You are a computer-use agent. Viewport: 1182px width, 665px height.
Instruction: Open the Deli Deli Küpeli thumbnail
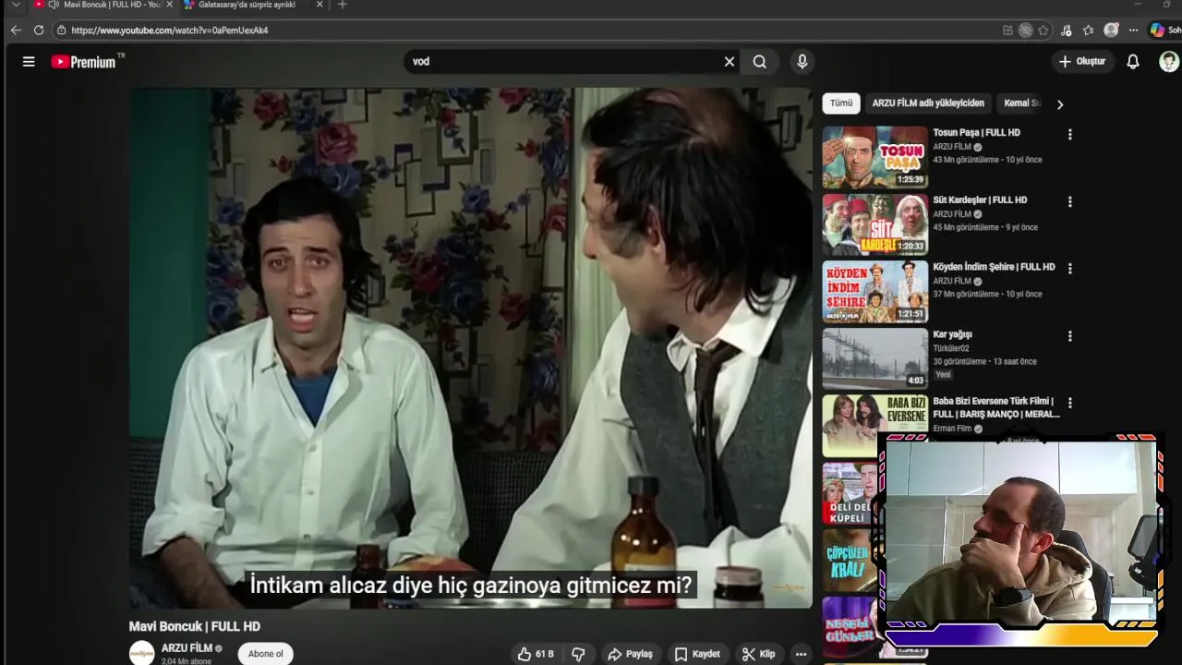850,493
